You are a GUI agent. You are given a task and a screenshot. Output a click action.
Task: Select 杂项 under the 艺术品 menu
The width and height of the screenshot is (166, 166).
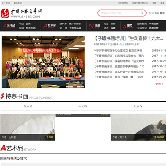[21, 28]
